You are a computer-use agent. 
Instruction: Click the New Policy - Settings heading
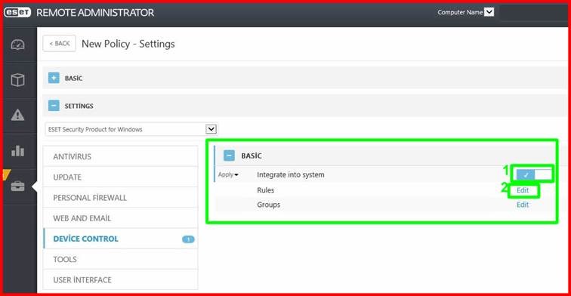(128, 44)
